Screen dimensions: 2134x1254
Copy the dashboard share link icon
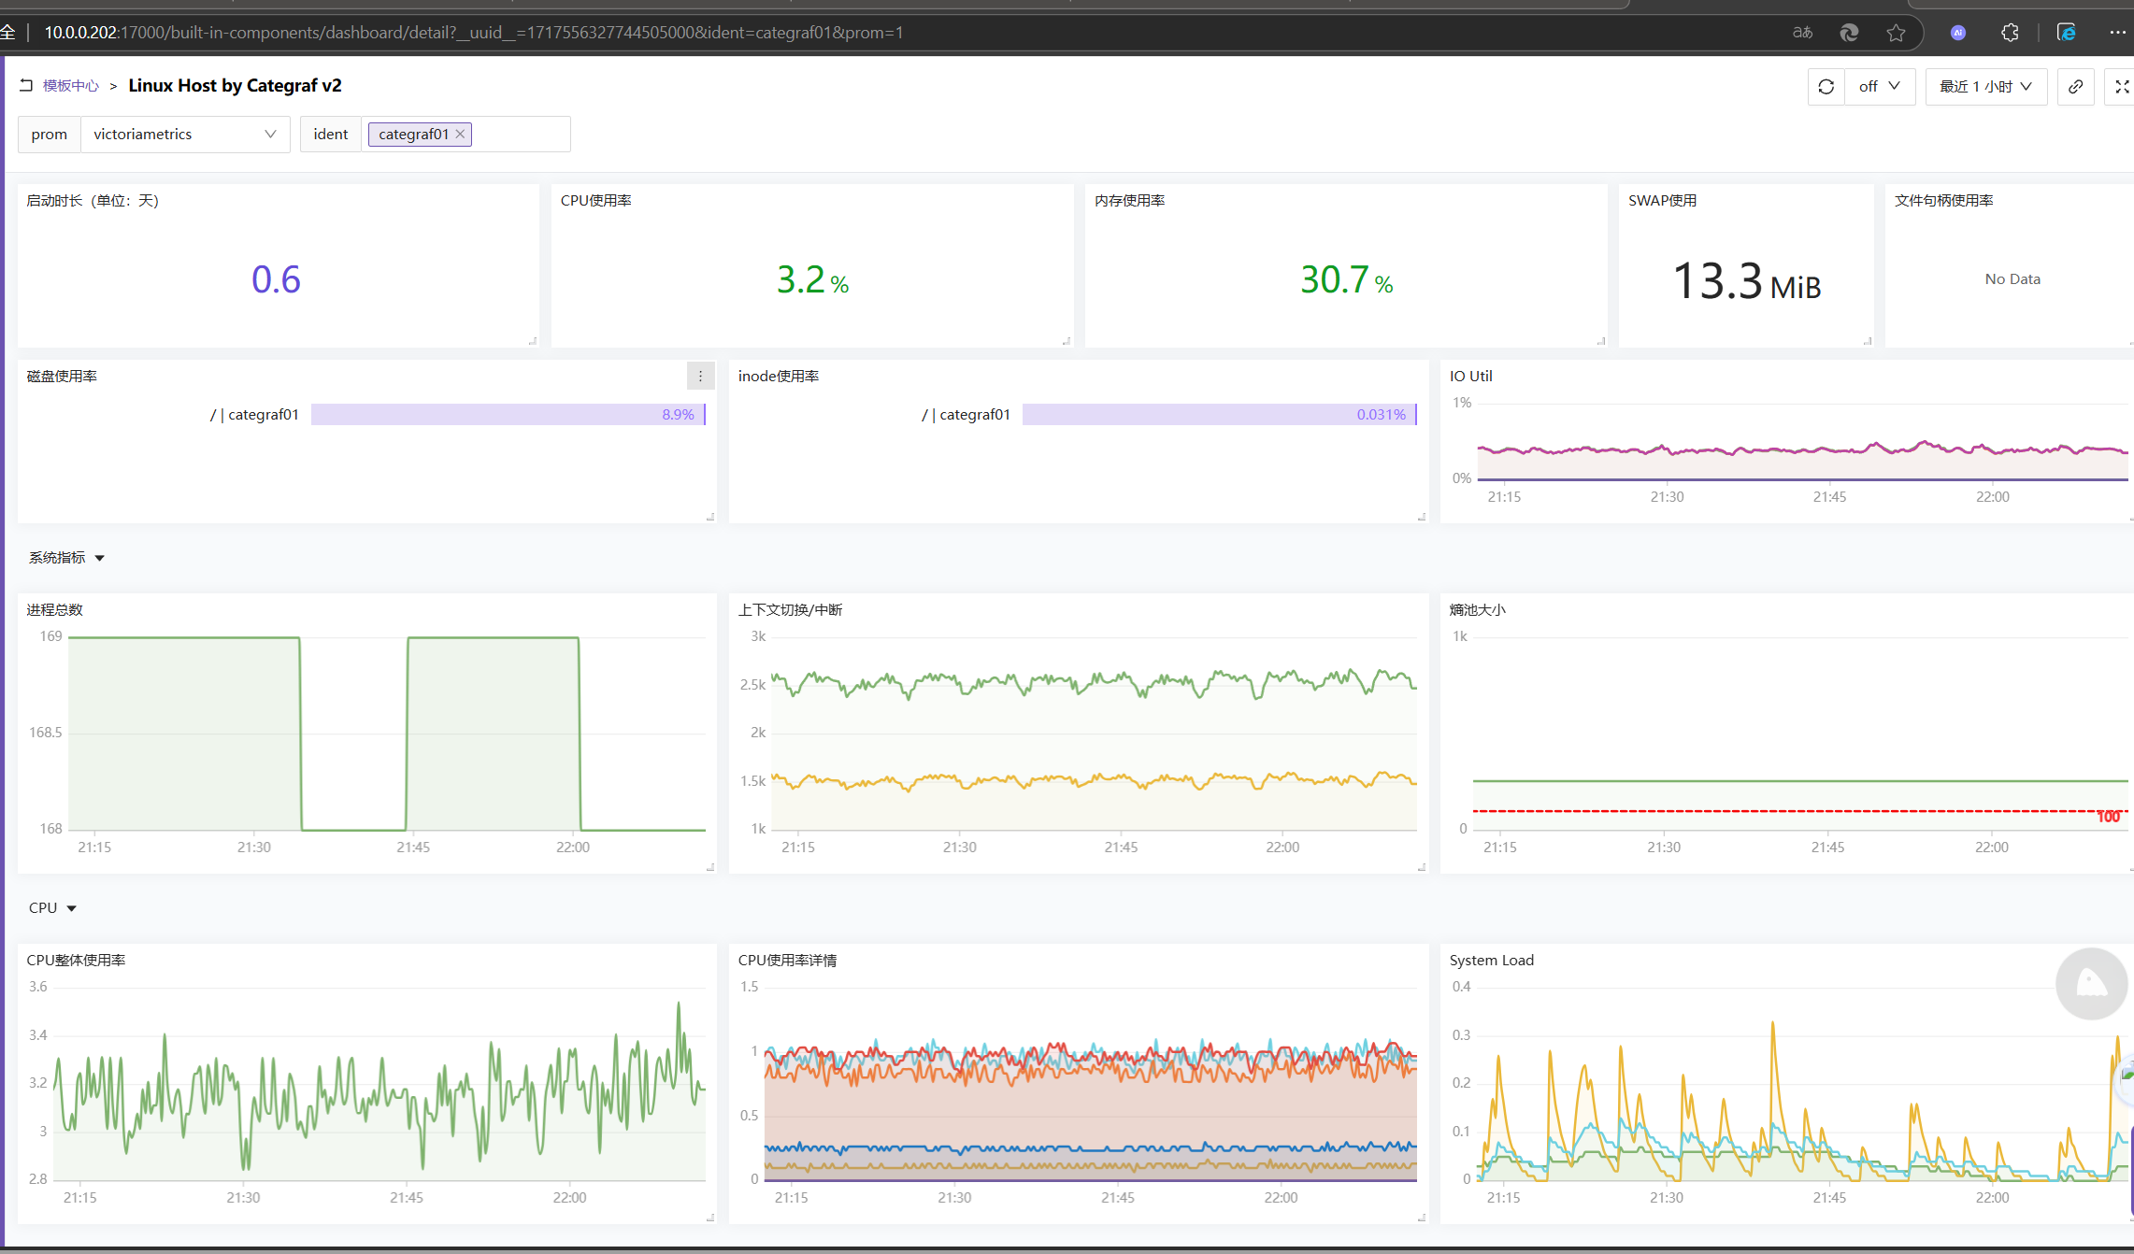coord(2075,87)
